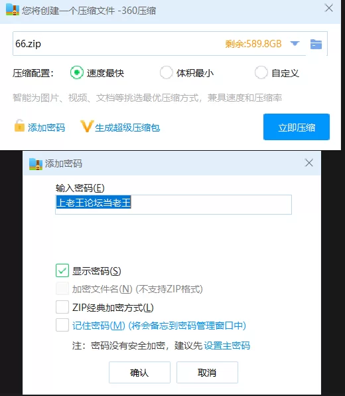This screenshot has height=396, width=345.
Task: Enable ZIP经典加密方式(L) checkbox
Action: 62,307
